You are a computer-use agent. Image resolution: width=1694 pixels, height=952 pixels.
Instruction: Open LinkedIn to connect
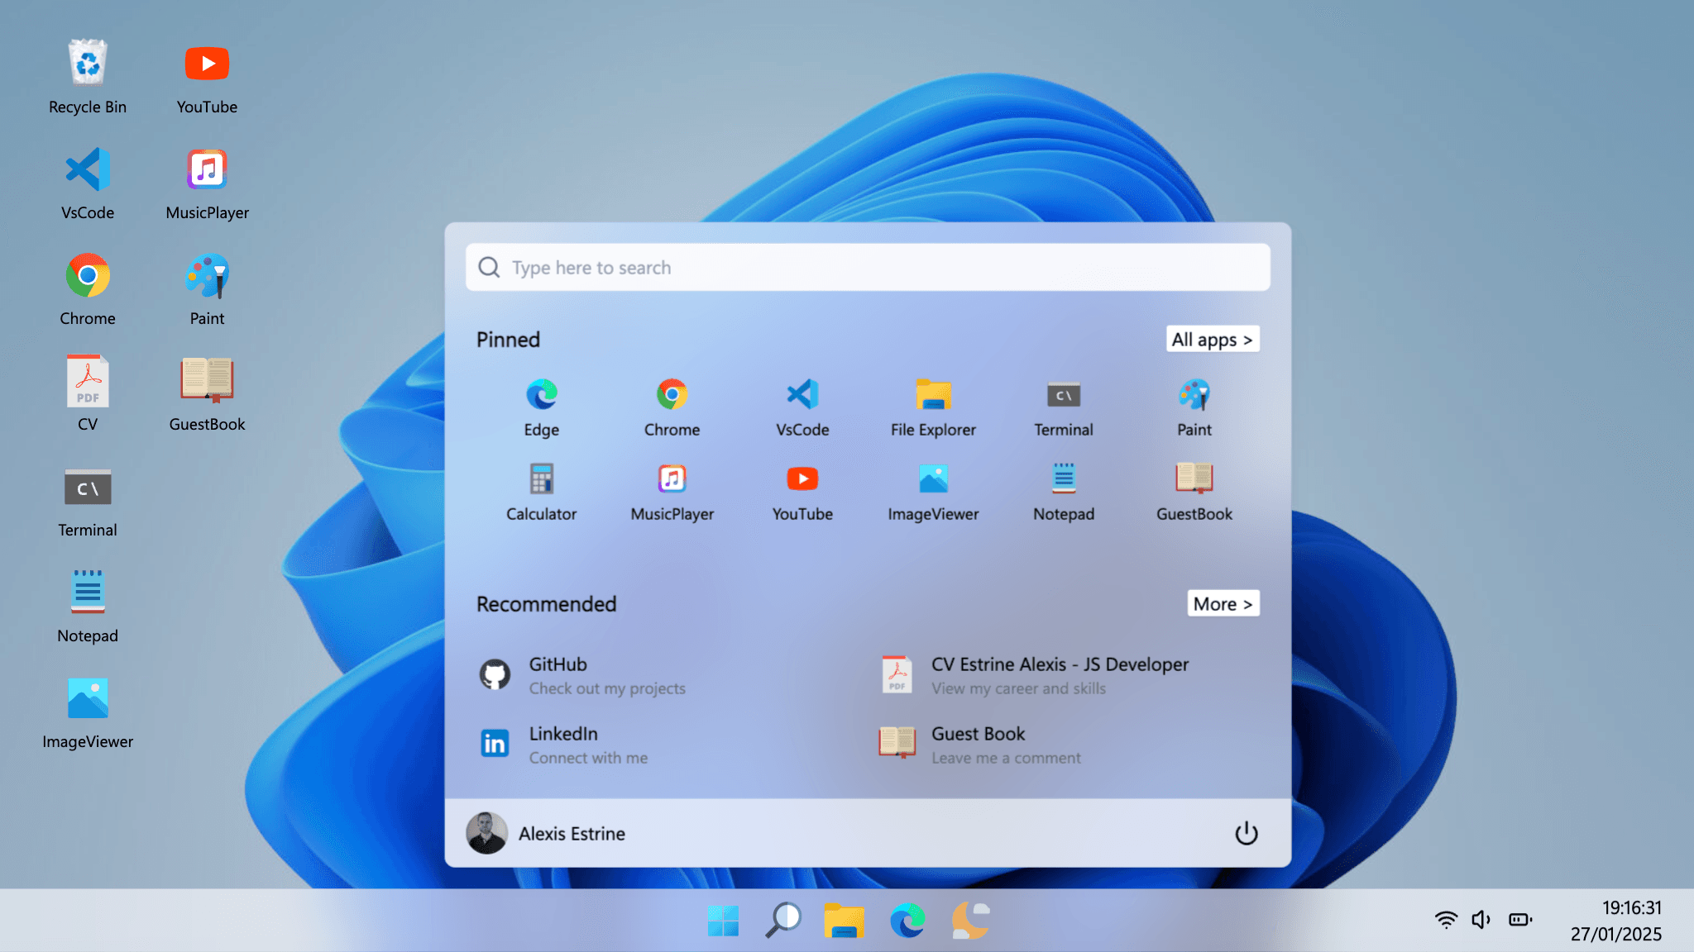pyautogui.click(x=571, y=744)
